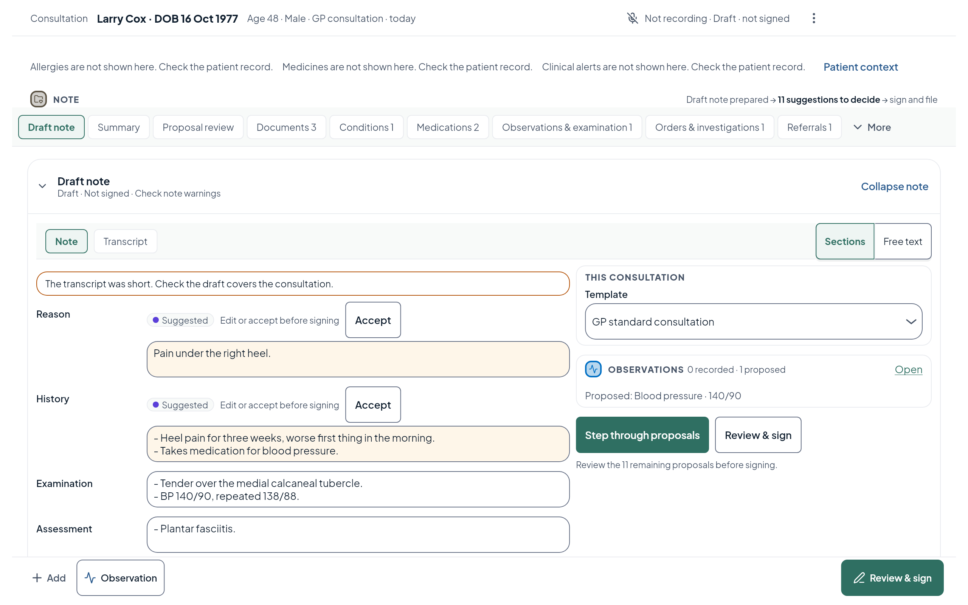This screenshot has width=968, height=605.
Task: Click the muted microphone recording icon
Action: click(x=632, y=19)
